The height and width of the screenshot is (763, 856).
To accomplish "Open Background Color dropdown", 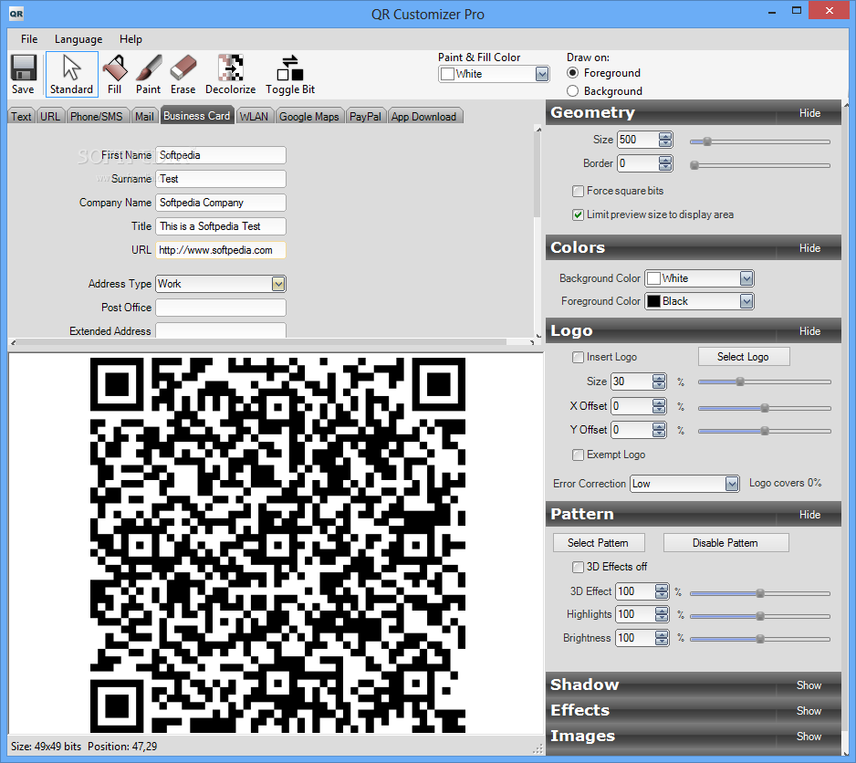I will 746,278.
